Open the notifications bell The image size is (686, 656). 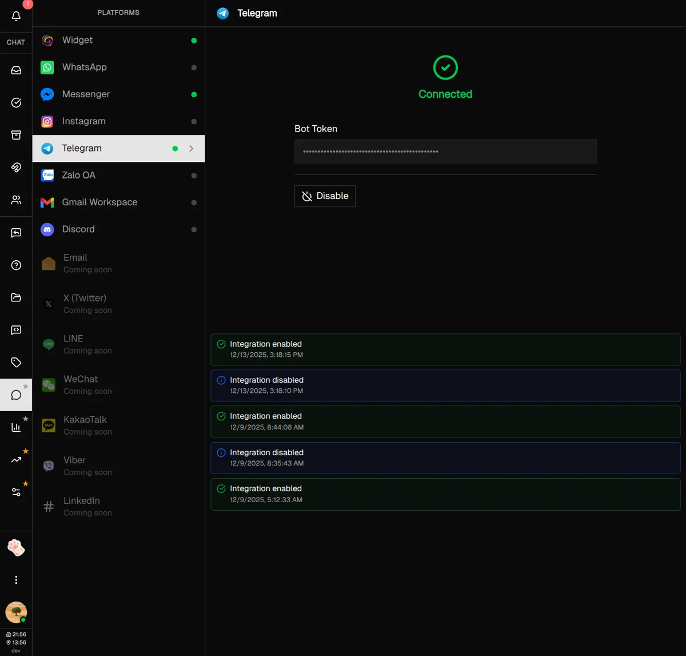(16, 16)
